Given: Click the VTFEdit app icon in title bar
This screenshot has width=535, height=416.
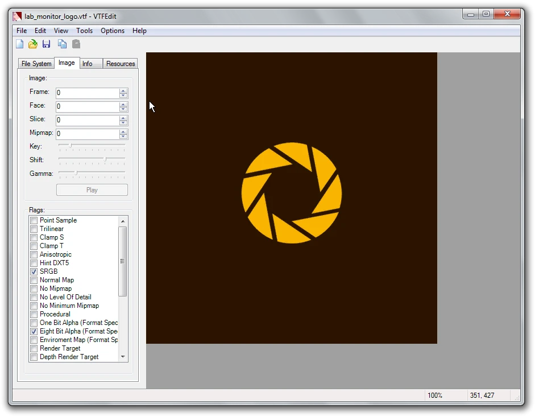Looking at the screenshot, I should (17, 17).
